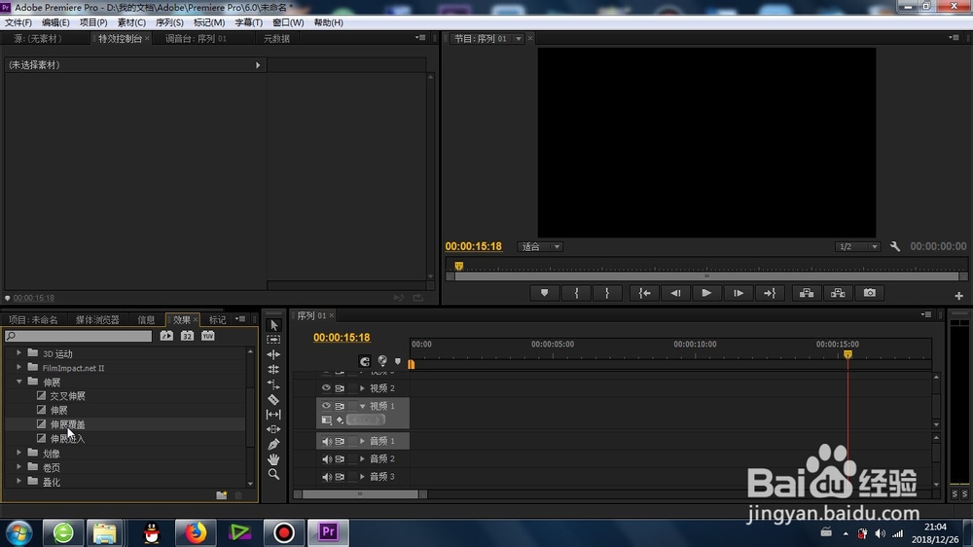Switch to the 媒体浏览器 tab
Image resolution: width=973 pixels, height=547 pixels.
pyautogui.click(x=97, y=320)
